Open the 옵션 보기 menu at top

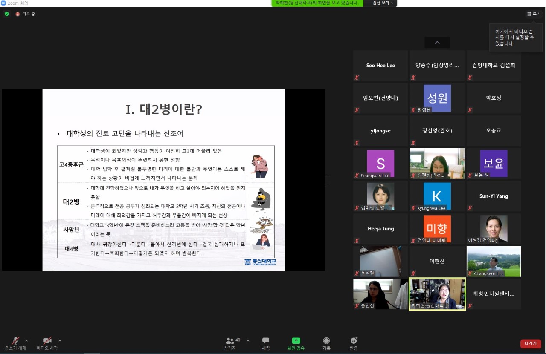coord(380,3)
